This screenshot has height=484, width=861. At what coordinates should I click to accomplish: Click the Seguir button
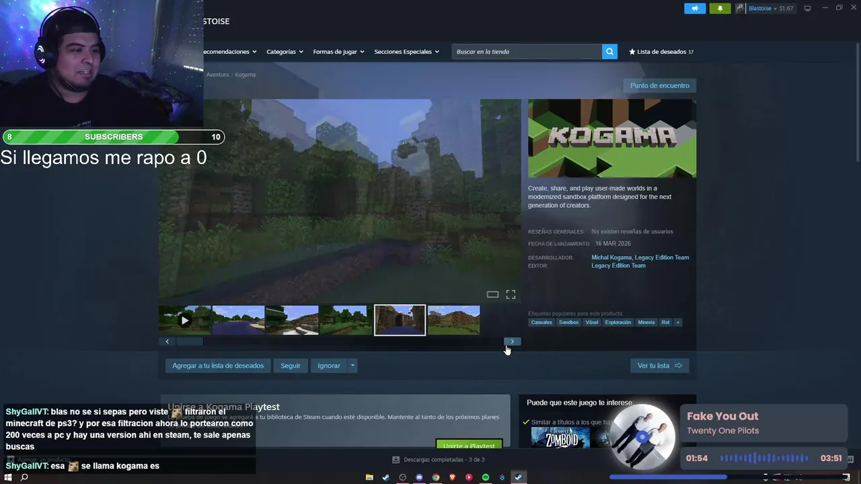pos(291,366)
